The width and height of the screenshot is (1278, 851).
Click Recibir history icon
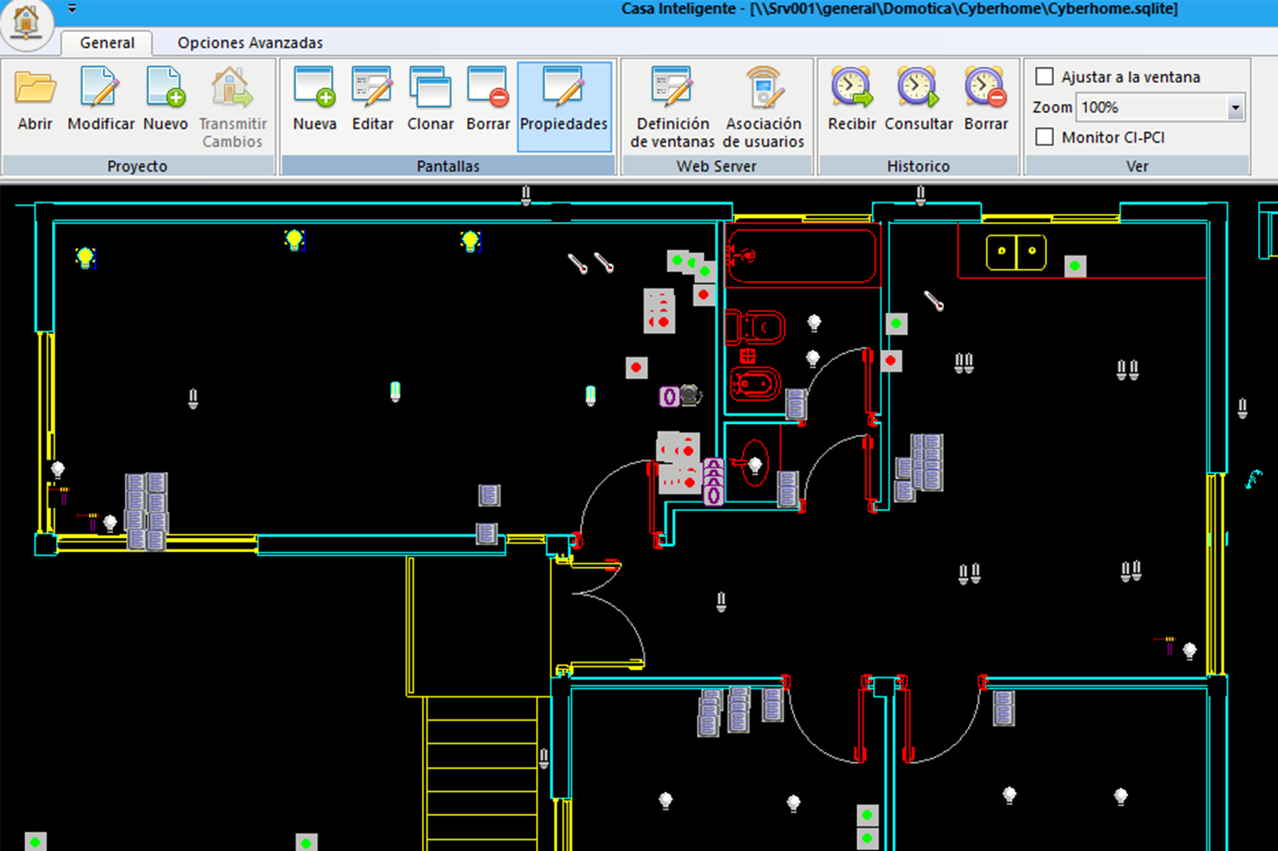851,88
